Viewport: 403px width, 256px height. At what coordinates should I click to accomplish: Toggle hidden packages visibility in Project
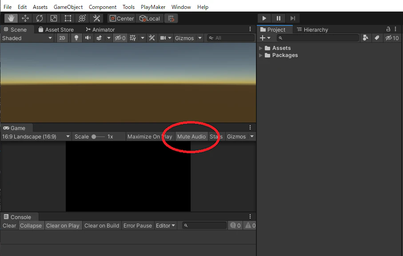[x=392, y=38]
